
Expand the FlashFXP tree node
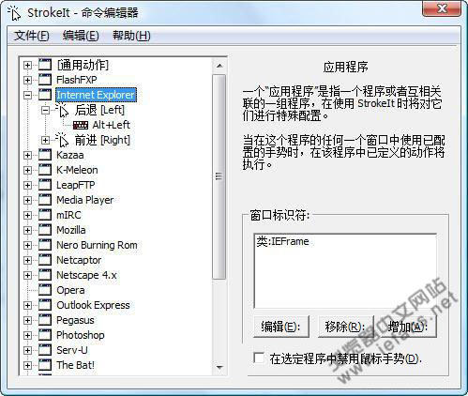click(27, 80)
